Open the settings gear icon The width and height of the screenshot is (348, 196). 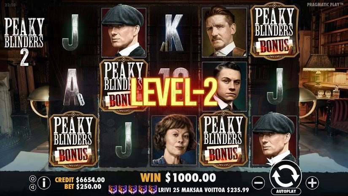(x=32, y=179)
